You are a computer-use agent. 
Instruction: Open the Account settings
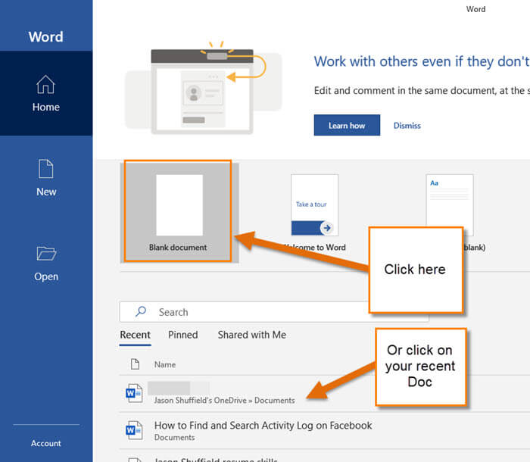click(46, 443)
